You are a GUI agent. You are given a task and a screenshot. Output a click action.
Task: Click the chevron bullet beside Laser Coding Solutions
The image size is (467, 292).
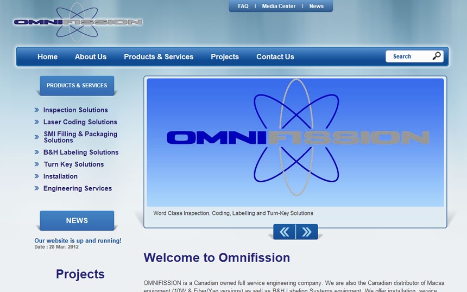(x=36, y=122)
